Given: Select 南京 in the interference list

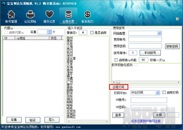Looking at the screenshot, I should click(x=70, y=41).
